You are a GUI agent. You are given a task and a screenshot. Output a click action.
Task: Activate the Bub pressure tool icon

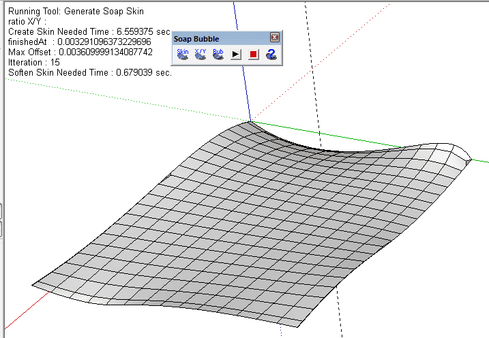point(218,55)
